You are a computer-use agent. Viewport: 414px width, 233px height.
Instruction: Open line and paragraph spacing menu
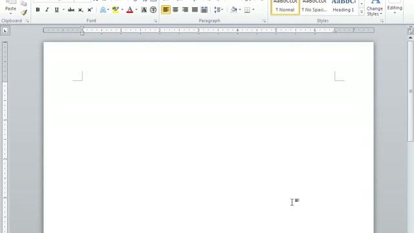click(219, 10)
